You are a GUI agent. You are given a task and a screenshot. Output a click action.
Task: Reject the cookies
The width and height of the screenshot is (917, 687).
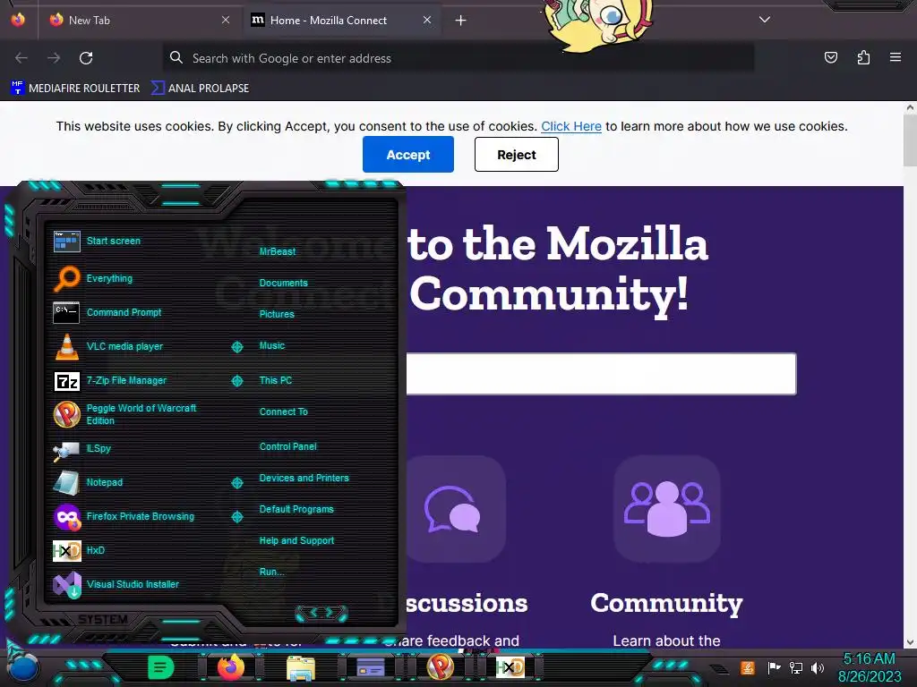tap(517, 154)
